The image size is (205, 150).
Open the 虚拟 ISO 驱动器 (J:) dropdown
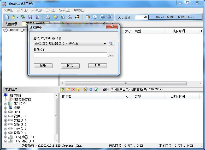(x=70, y=43)
